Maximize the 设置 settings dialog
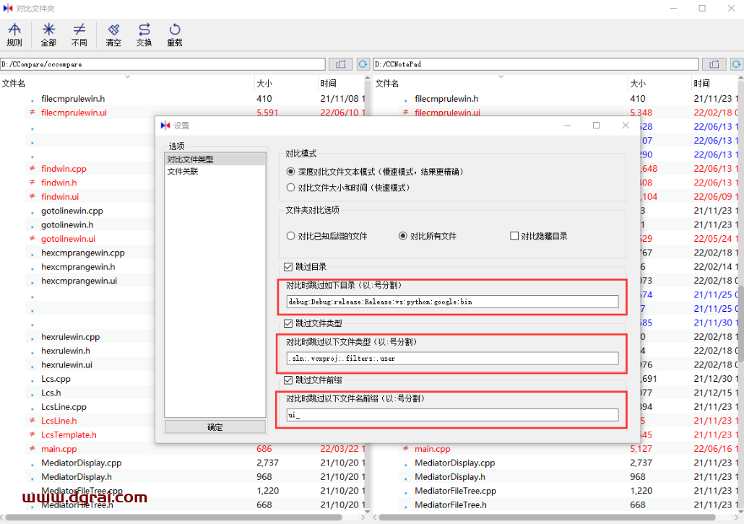Viewport: 744px width, 524px height. (597, 125)
